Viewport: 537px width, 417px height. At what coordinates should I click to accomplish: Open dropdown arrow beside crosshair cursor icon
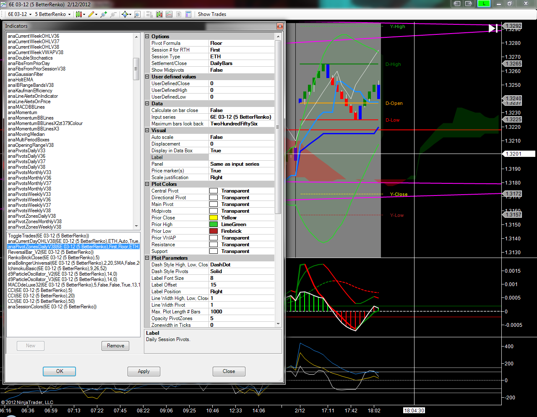pyautogui.click(x=130, y=14)
